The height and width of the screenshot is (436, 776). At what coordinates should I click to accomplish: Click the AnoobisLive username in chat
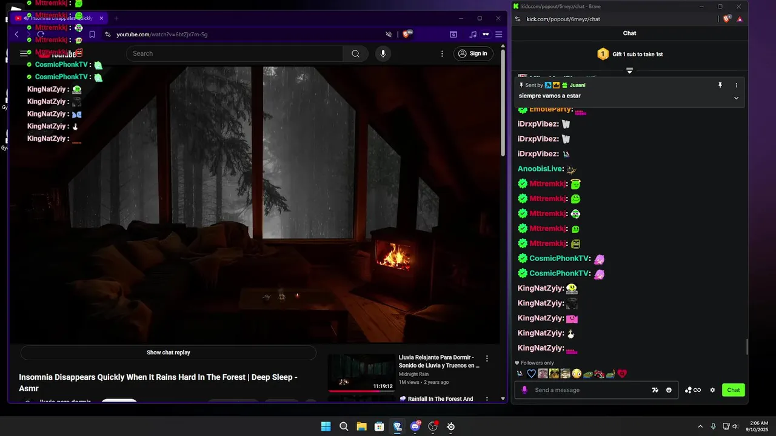540,169
